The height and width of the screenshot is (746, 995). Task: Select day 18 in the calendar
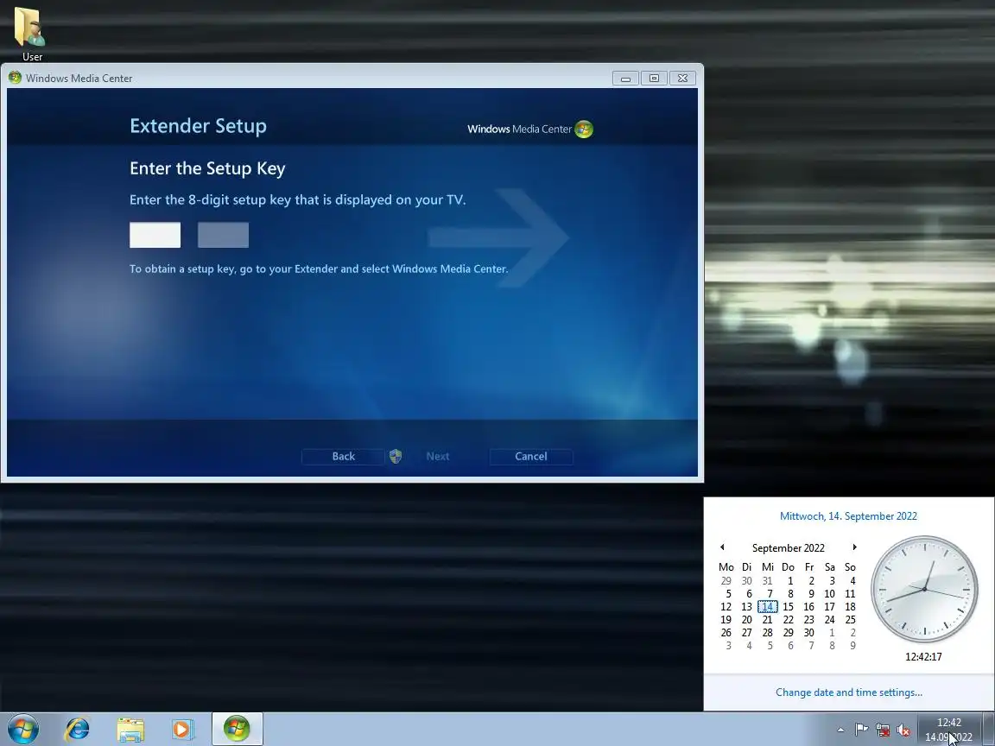click(850, 606)
